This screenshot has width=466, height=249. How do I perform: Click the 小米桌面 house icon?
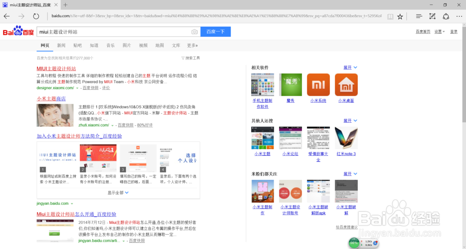point(346,85)
